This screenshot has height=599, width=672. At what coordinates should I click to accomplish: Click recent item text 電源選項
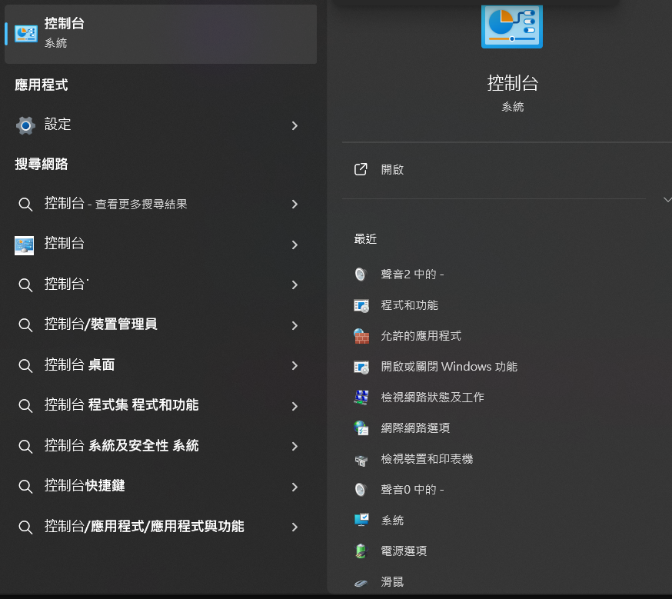click(404, 551)
